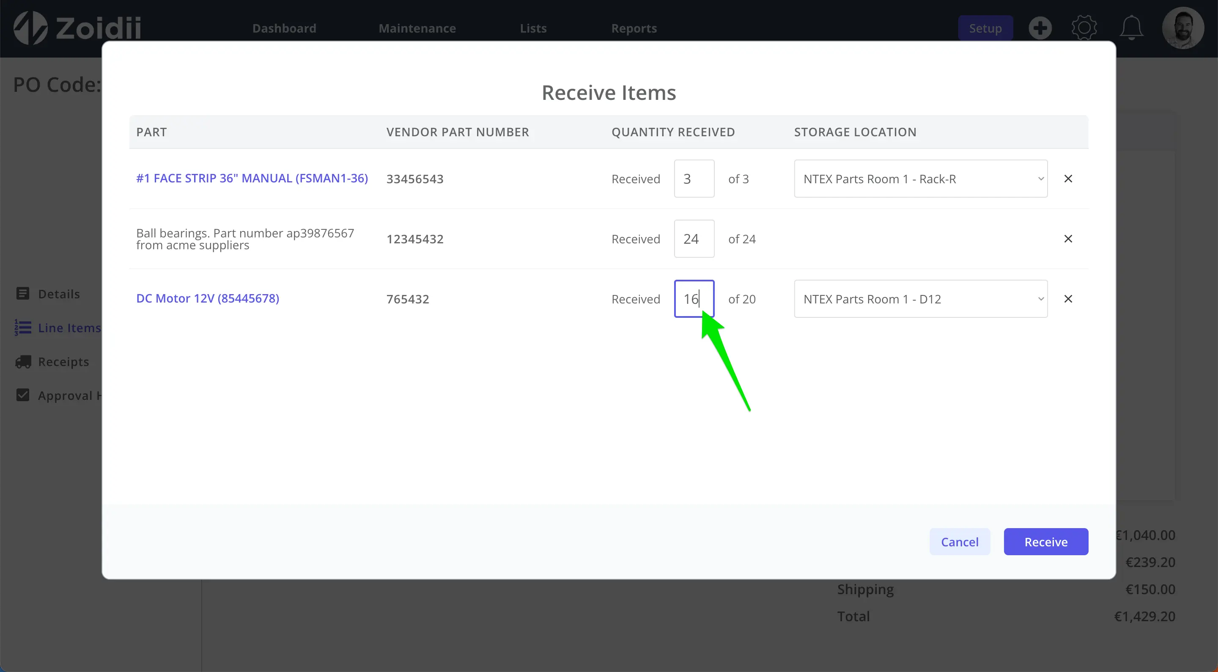This screenshot has height=672, width=1218.
Task: Open the Maintenance menu
Action: click(417, 28)
